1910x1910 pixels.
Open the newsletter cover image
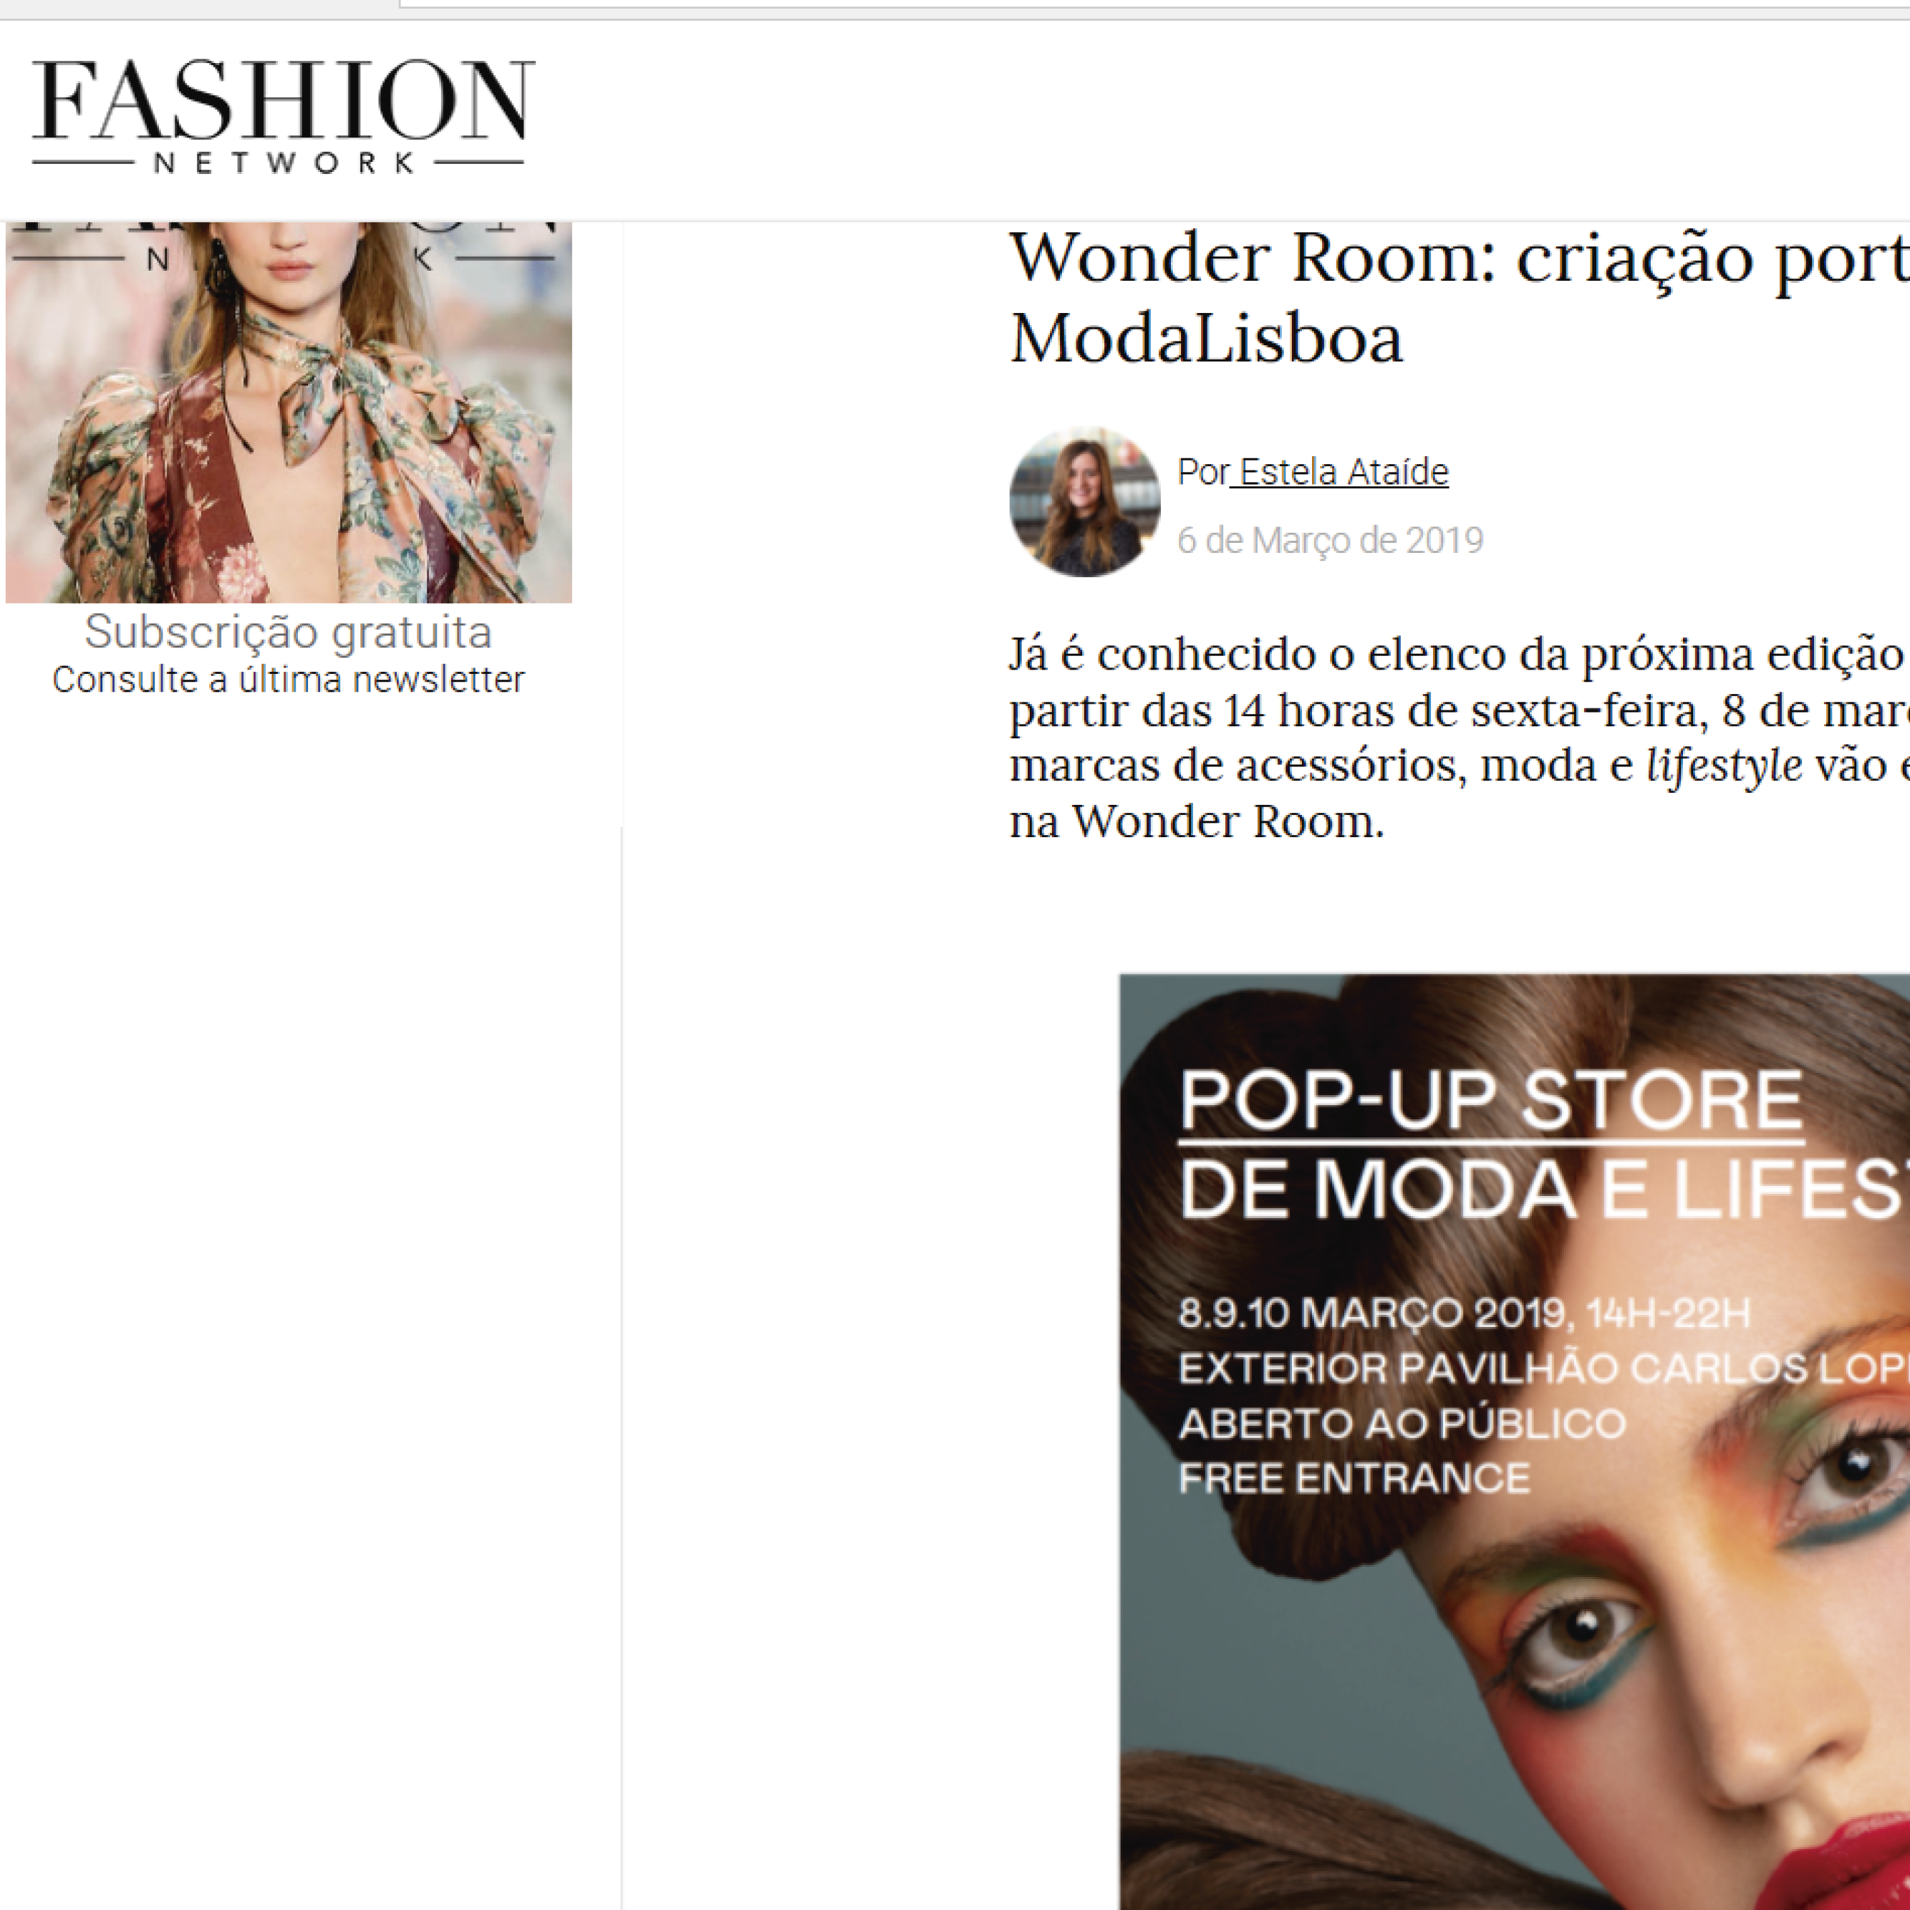tap(289, 413)
